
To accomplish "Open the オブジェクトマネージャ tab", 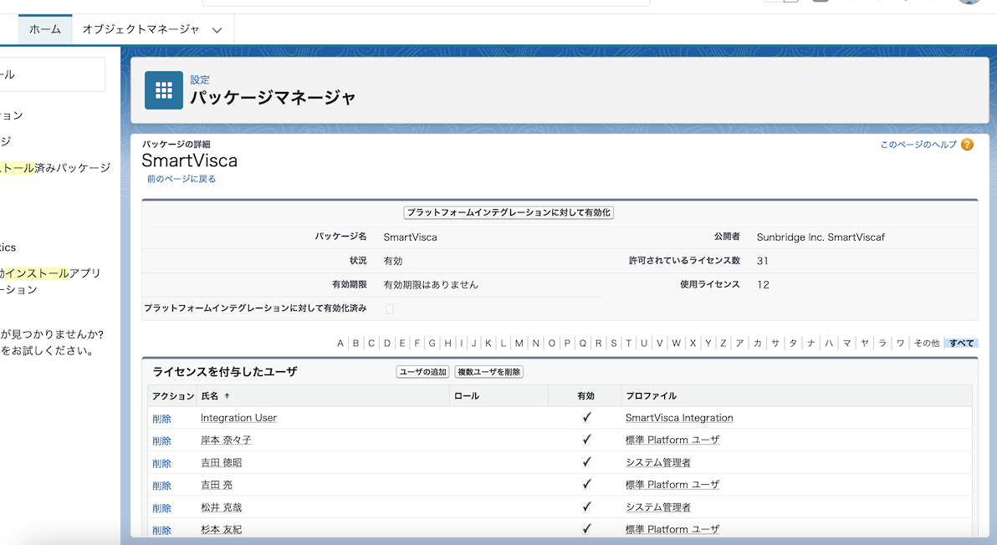I will pos(139,28).
